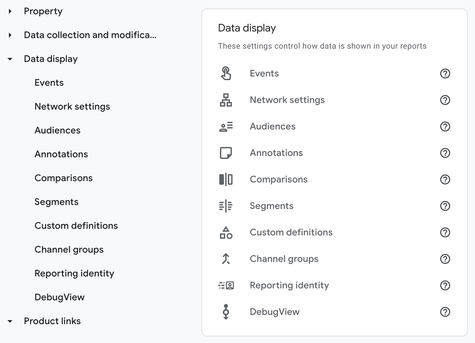
Task: Click the Custom definitions shapes icon
Action: (x=226, y=232)
